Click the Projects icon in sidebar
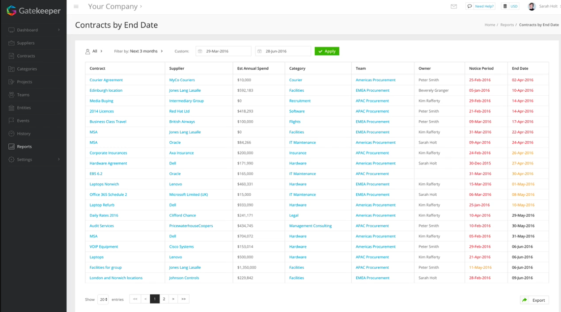The height and width of the screenshot is (312, 561). [x=11, y=82]
